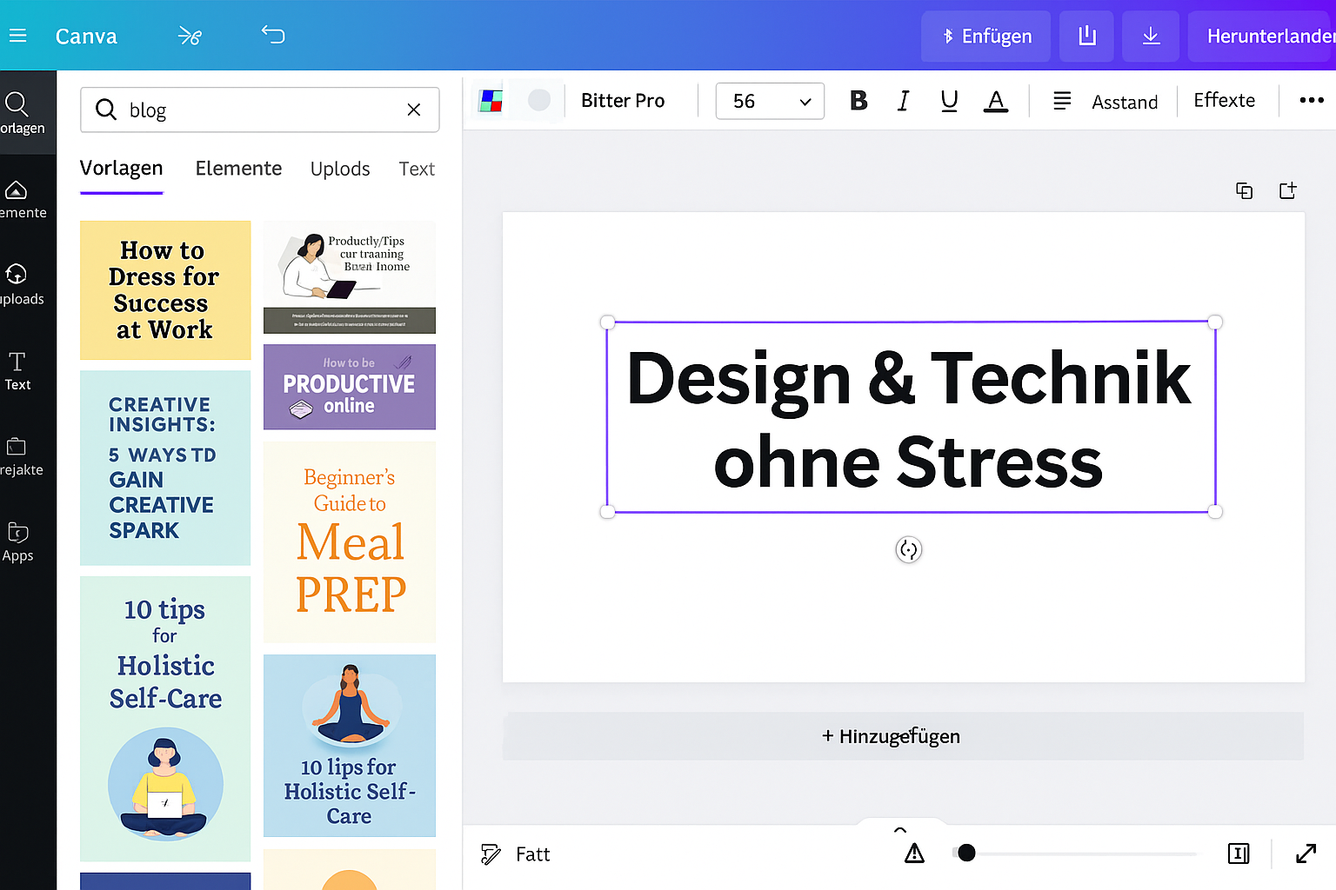Viewport: 1336px width, 890px height.
Task: Select the How to Dress for Success template
Action: click(165, 290)
